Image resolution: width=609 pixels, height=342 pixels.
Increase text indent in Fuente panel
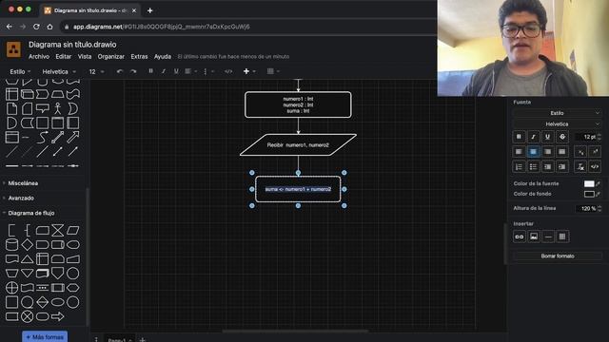point(562,167)
